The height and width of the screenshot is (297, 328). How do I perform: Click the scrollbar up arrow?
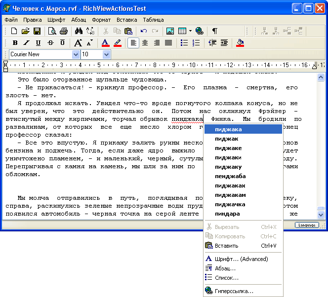point(321,77)
